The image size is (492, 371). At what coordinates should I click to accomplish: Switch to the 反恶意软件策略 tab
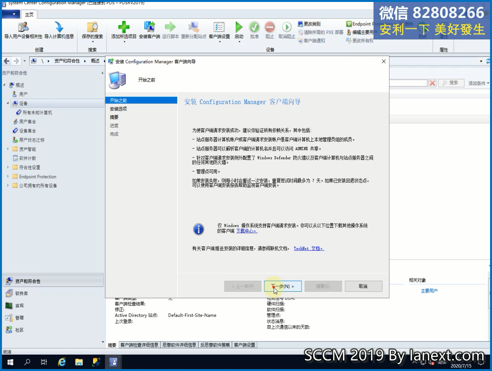tap(215, 345)
